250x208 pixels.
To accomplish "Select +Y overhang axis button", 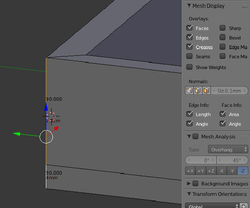I will (201, 171).
